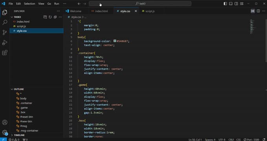The image size is (267, 141).
Task: Toggle the primary side bar layout icon
Action: [x=225, y=4]
